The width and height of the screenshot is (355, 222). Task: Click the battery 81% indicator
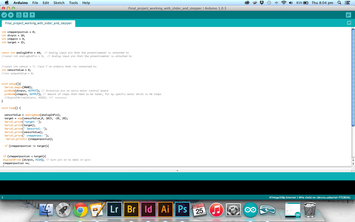(x=303, y=3)
